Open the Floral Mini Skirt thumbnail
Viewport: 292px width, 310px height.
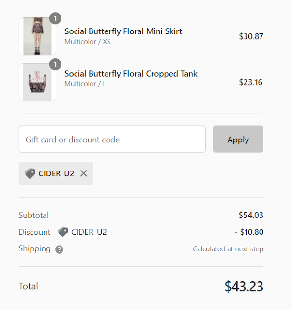pyautogui.click(x=37, y=36)
